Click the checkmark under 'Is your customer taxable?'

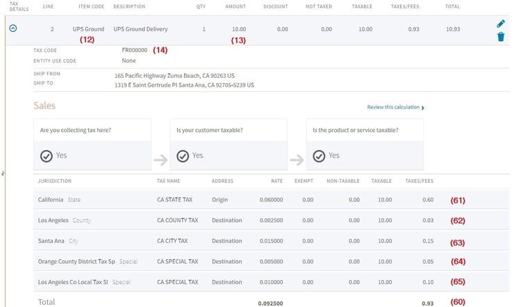(183, 156)
